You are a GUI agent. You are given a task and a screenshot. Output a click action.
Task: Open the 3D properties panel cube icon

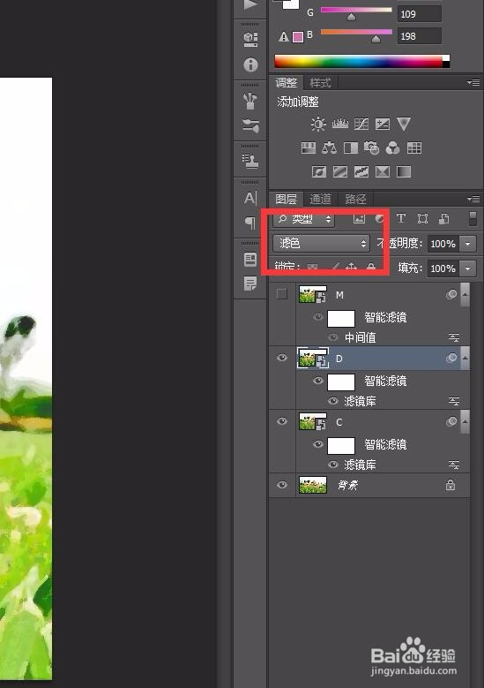pyautogui.click(x=250, y=39)
